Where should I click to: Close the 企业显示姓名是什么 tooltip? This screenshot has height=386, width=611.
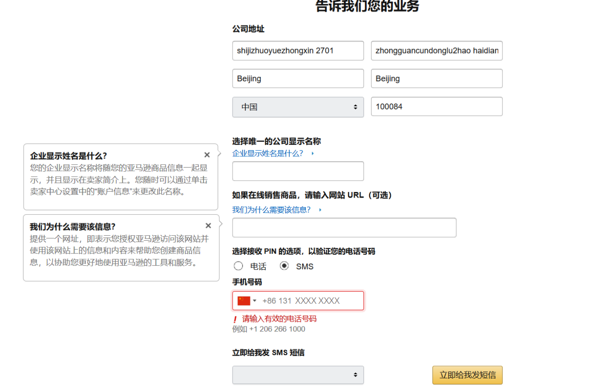pyautogui.click(x=207, y=155)
